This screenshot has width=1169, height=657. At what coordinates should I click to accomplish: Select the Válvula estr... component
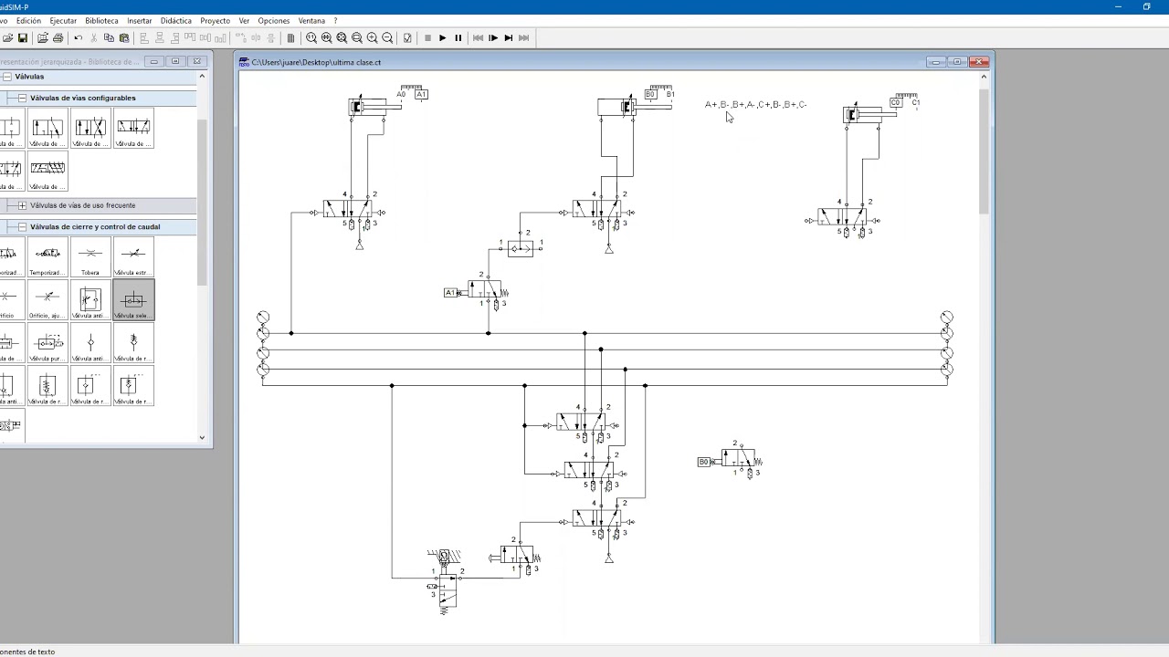(133, 257)
